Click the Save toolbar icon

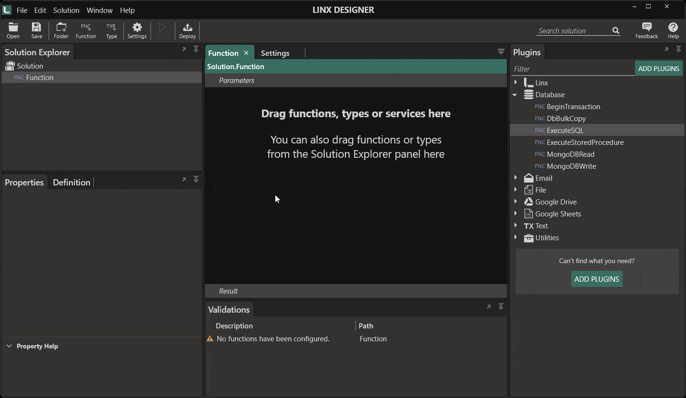coord(37,31)
